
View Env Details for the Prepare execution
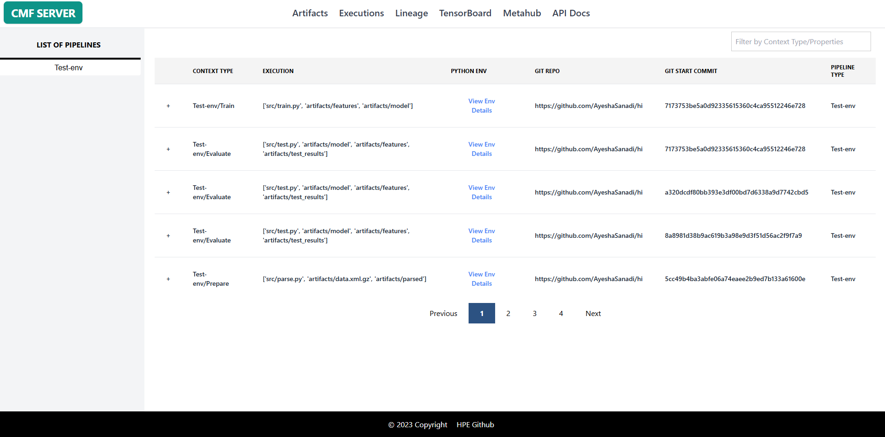pyautogui.click(x=482, y=279)
